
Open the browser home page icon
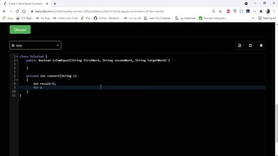click(x=24, y=11)
